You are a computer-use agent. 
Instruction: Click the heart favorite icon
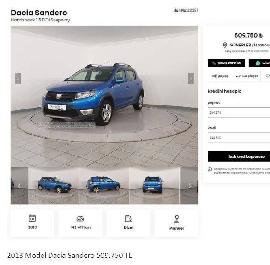coord(268,76)
